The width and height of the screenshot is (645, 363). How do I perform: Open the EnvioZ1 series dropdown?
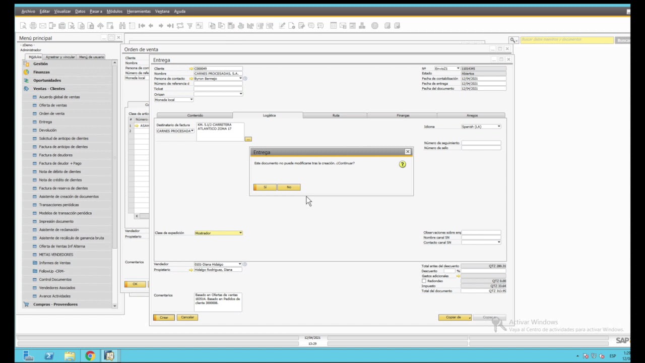click(x=458, y=69)
